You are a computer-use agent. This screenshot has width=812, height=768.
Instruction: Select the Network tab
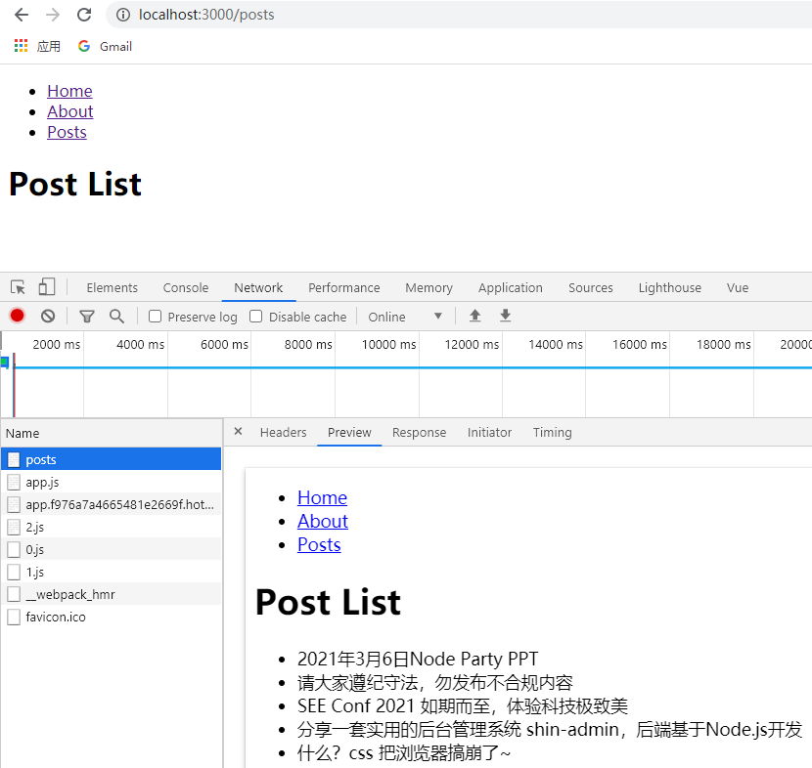click(x=258, y=287)
